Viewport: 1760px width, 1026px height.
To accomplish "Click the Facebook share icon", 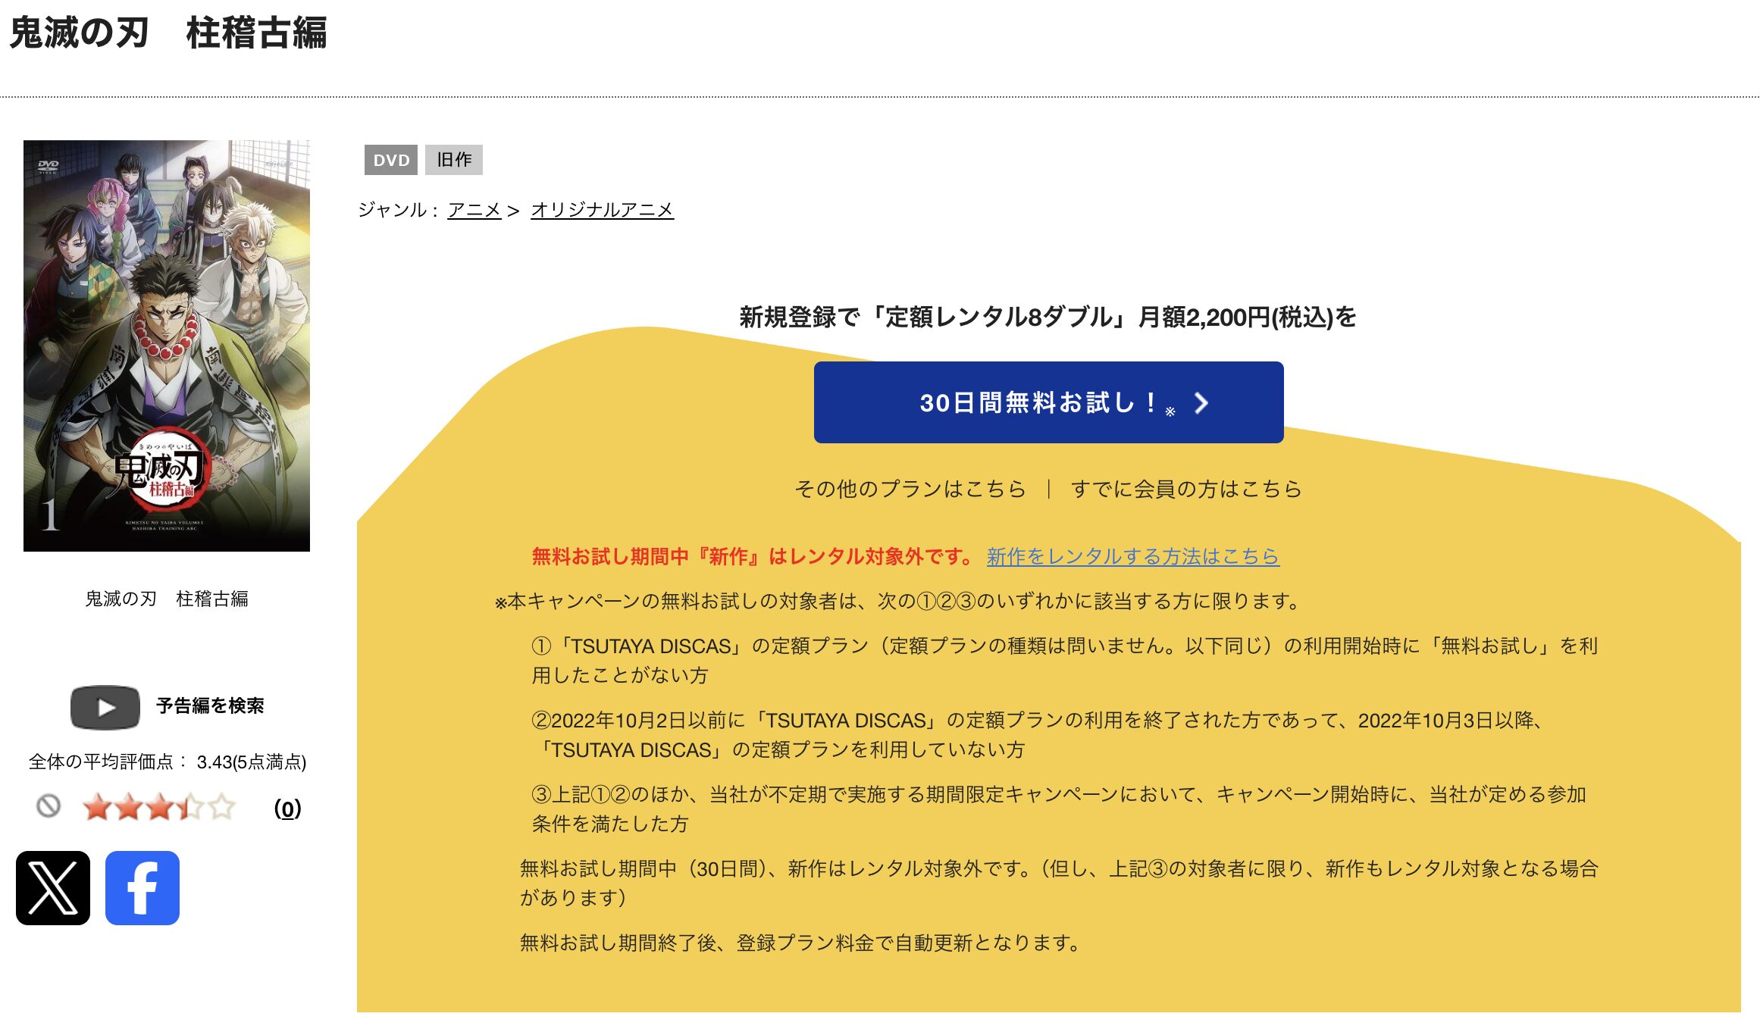I will point(142,887).
